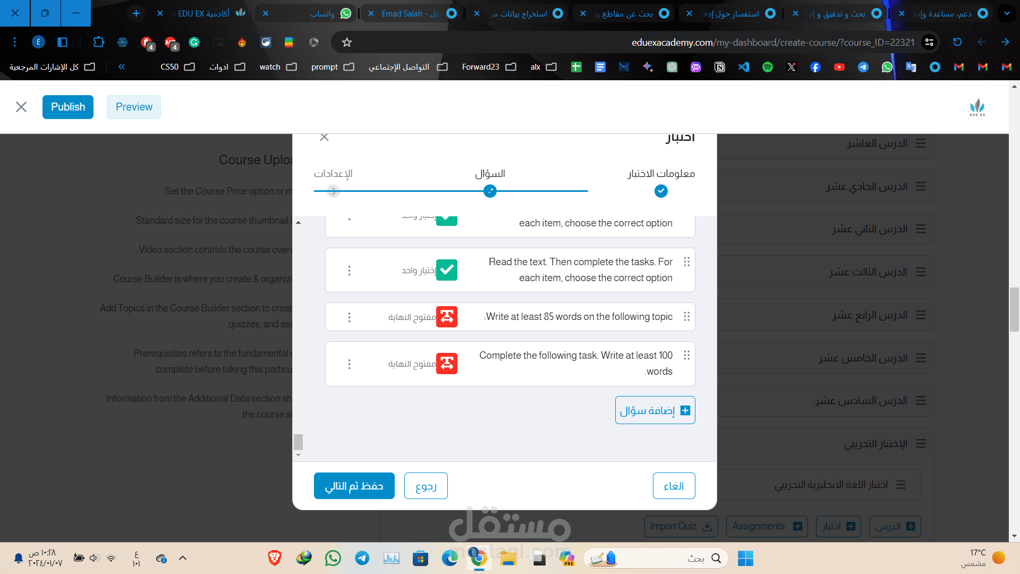The image size is (1020, 574).
Task: Click the drag handle of the 100 words question
Action: (686, 355)
